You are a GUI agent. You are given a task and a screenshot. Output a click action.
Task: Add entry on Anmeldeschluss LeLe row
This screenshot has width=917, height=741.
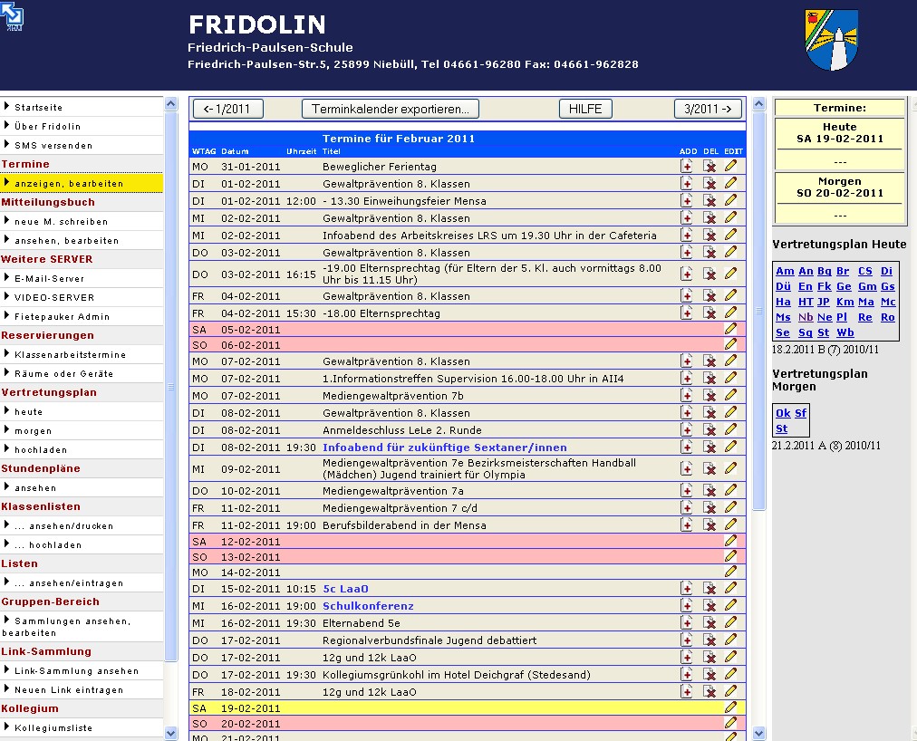[x=687, y=430]
